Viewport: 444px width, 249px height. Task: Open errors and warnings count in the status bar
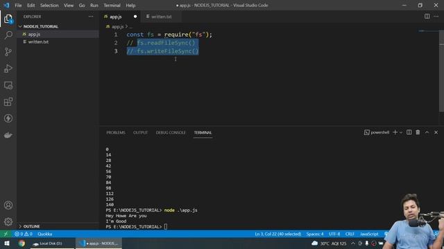24,234
